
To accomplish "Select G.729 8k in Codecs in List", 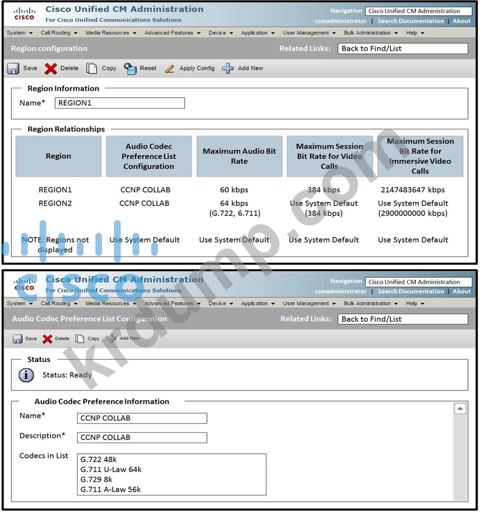I will click(96, 479).
